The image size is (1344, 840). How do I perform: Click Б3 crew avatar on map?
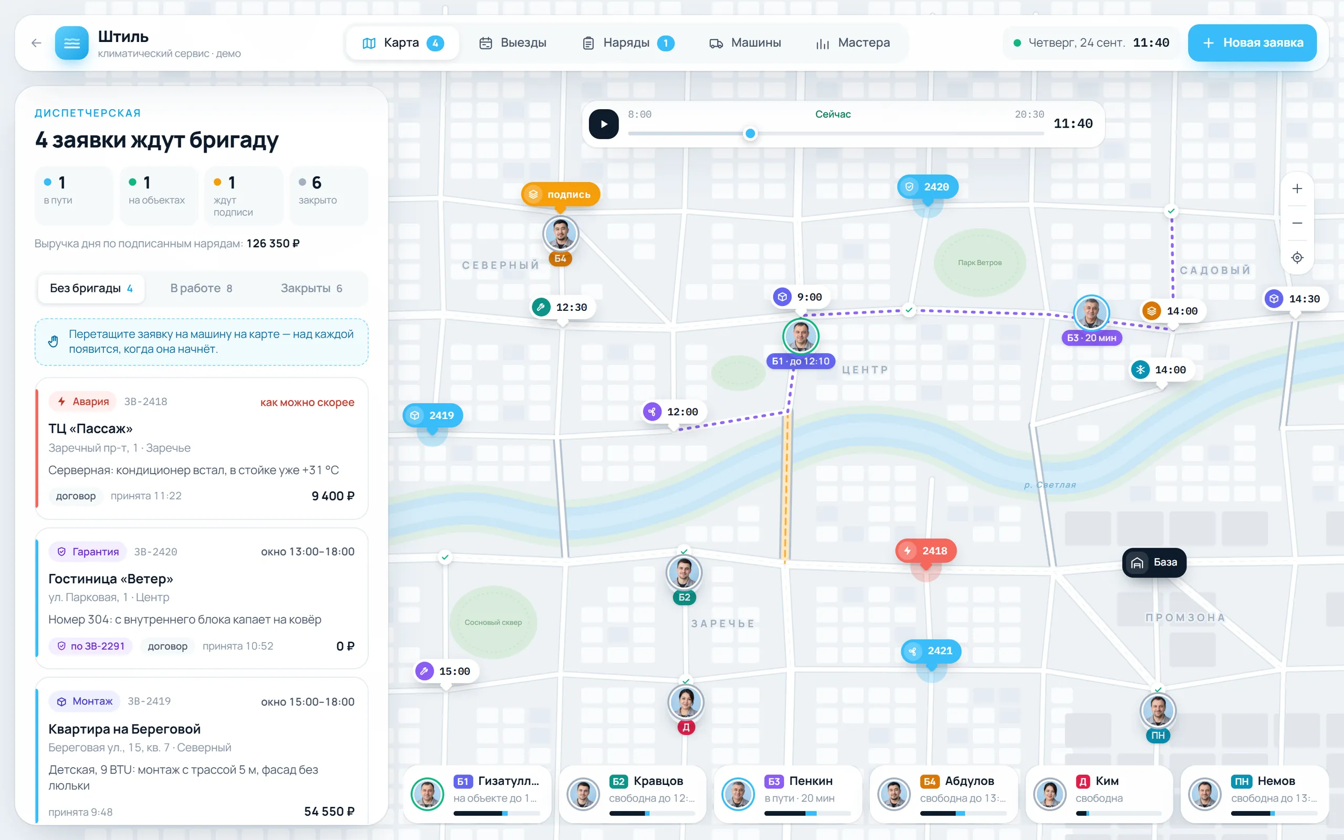pos(1091,313)
